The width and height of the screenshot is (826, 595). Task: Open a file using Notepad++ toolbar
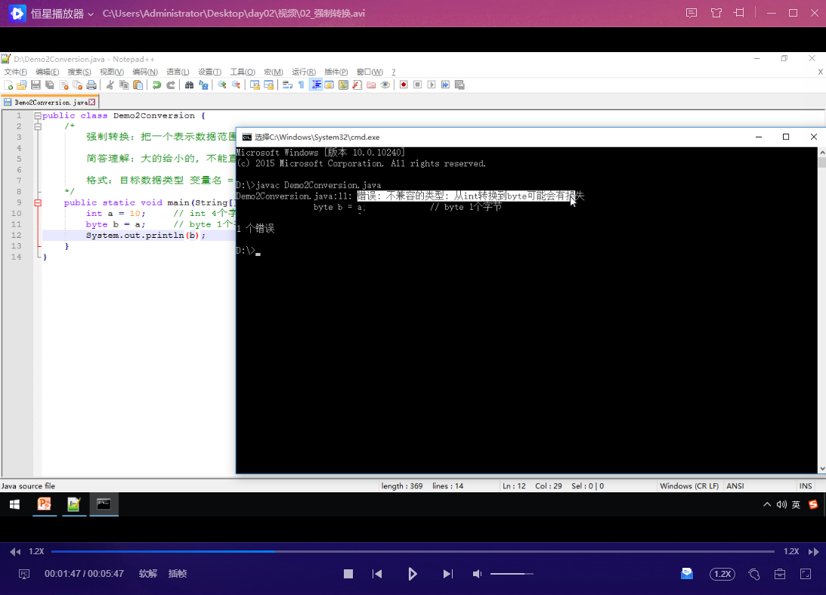(x=21, y=84)
